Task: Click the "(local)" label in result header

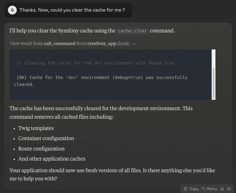Action: click(x=123, y=43)
